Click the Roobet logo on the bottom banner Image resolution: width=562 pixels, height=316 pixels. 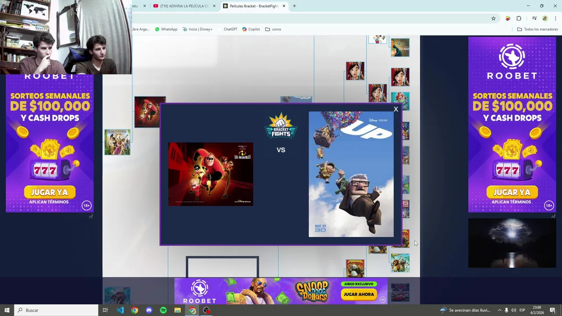pos(199,292)
